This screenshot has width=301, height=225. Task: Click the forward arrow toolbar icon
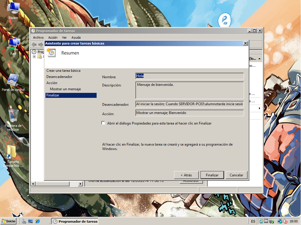pyautogui.click(x=41, y=45)
